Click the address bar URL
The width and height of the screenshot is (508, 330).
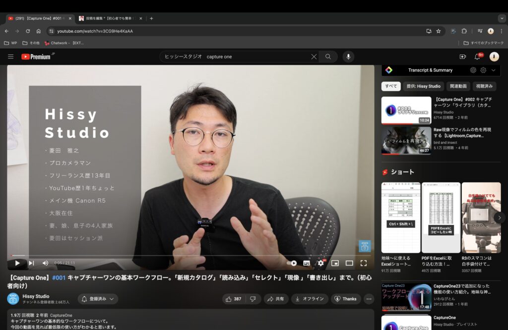click(x=95, y=31)
